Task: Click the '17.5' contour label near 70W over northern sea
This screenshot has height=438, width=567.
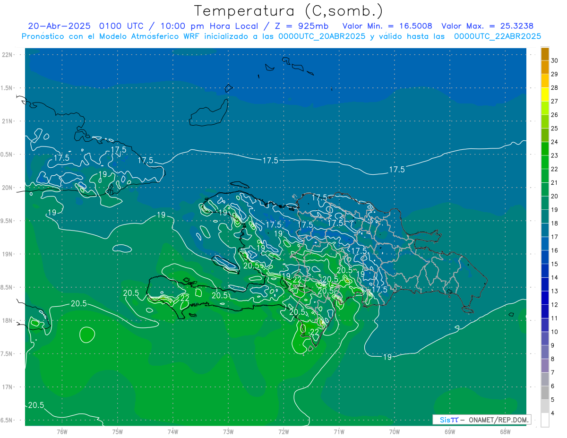Action: (x=397, y=169)
